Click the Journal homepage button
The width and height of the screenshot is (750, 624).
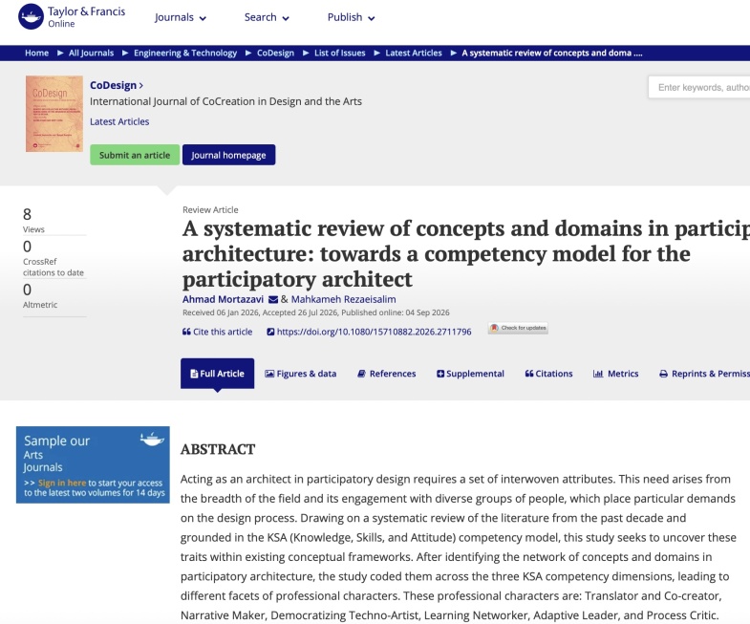[x=228, y=155]
